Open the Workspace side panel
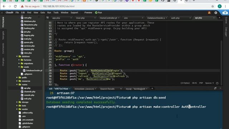This screenshot has width=229, height=129. 3,22
